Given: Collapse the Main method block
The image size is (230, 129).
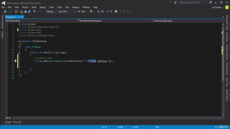Looking at the screenshot, I should (19, 53).
